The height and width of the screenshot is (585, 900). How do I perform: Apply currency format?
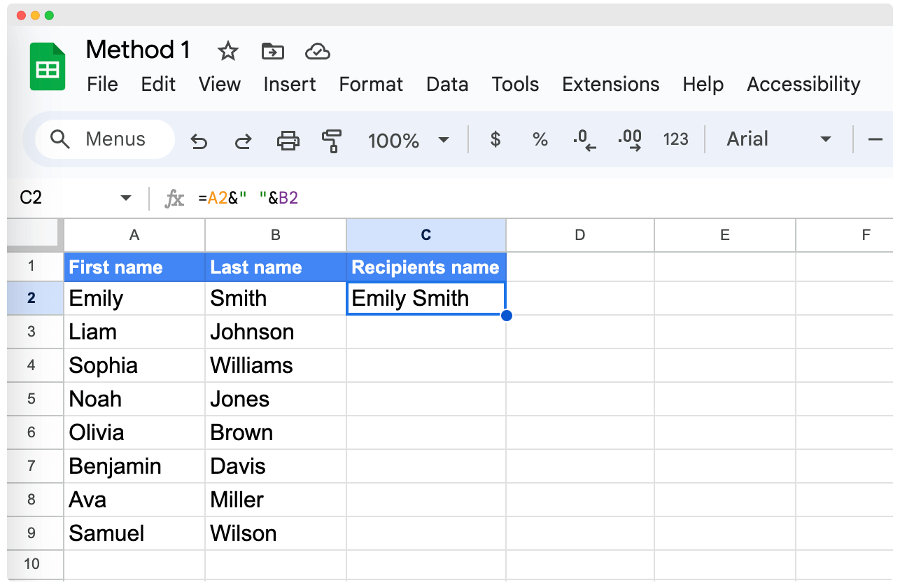(x=495, y=139)
